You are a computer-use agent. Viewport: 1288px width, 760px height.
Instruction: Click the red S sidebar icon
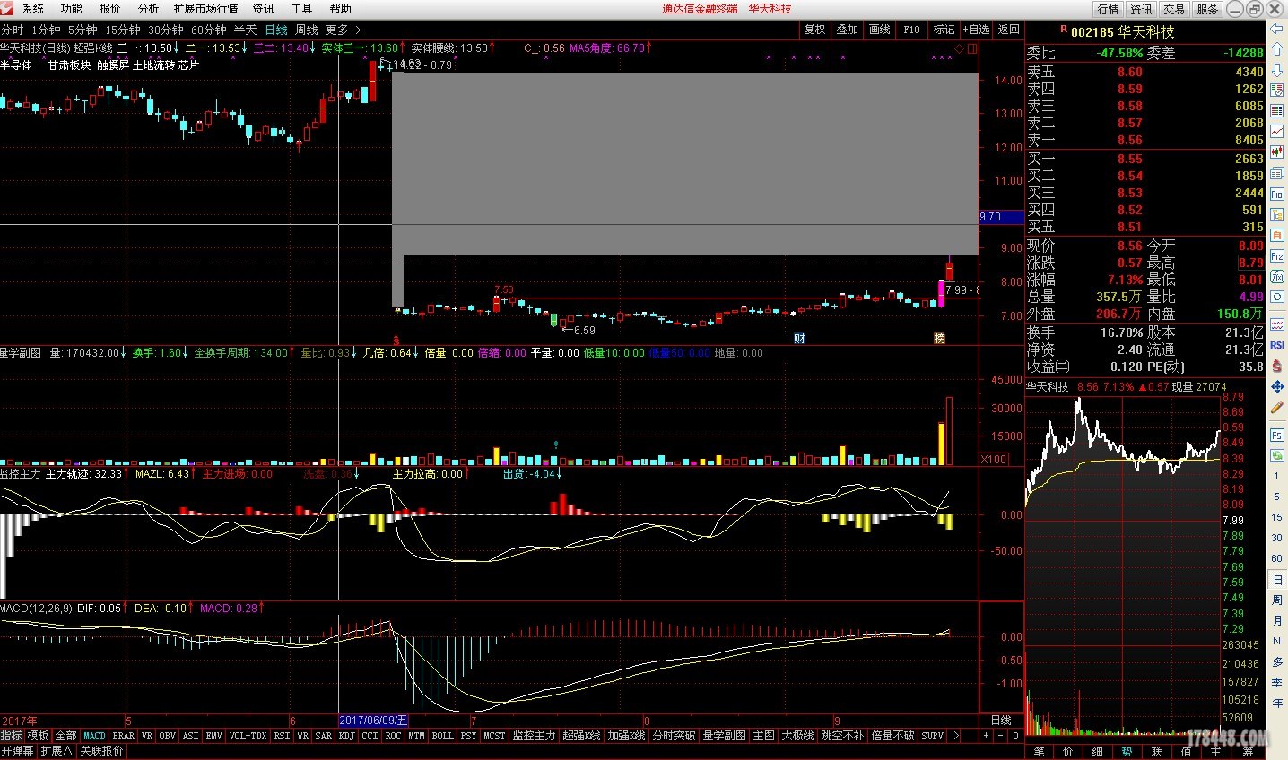pyautogui.click(x=1276, y=367)
